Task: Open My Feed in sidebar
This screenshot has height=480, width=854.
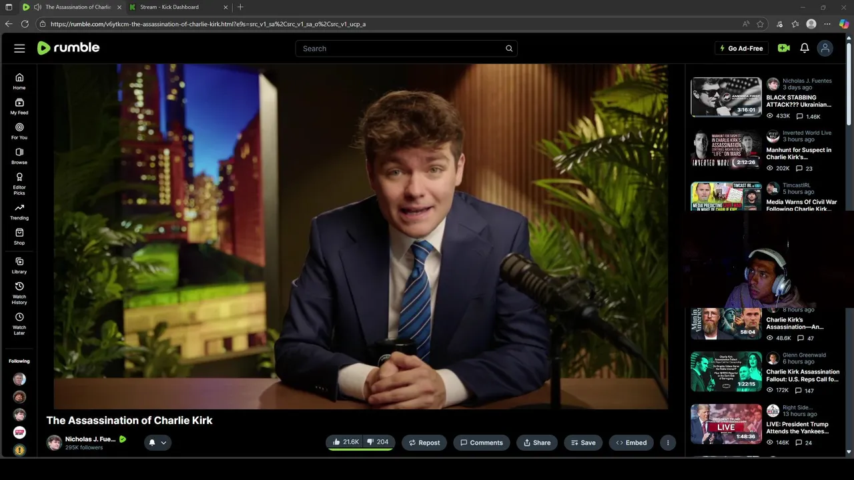Action: pyautogui.click(x=19, y=107)
